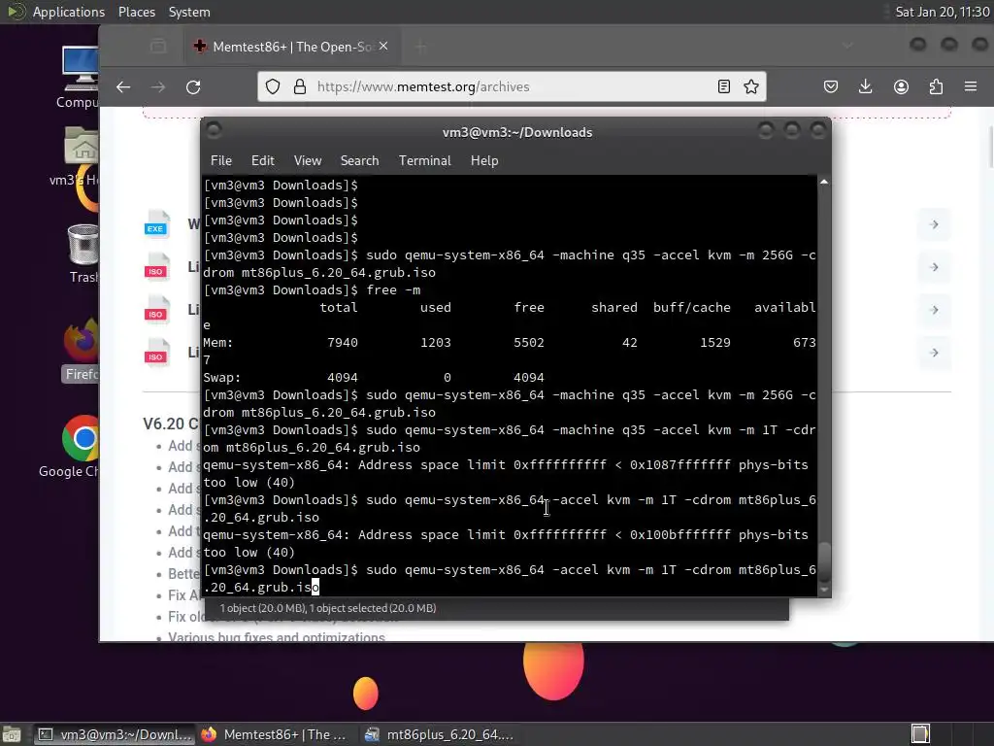
Task: Click the terminal scrollbar down arrow
Action: (824, 590)
